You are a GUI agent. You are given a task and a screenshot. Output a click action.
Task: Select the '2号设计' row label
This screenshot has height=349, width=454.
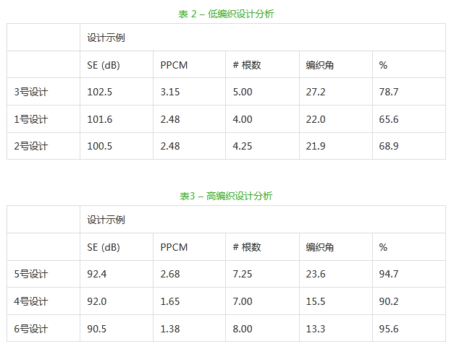pos(31,146)
